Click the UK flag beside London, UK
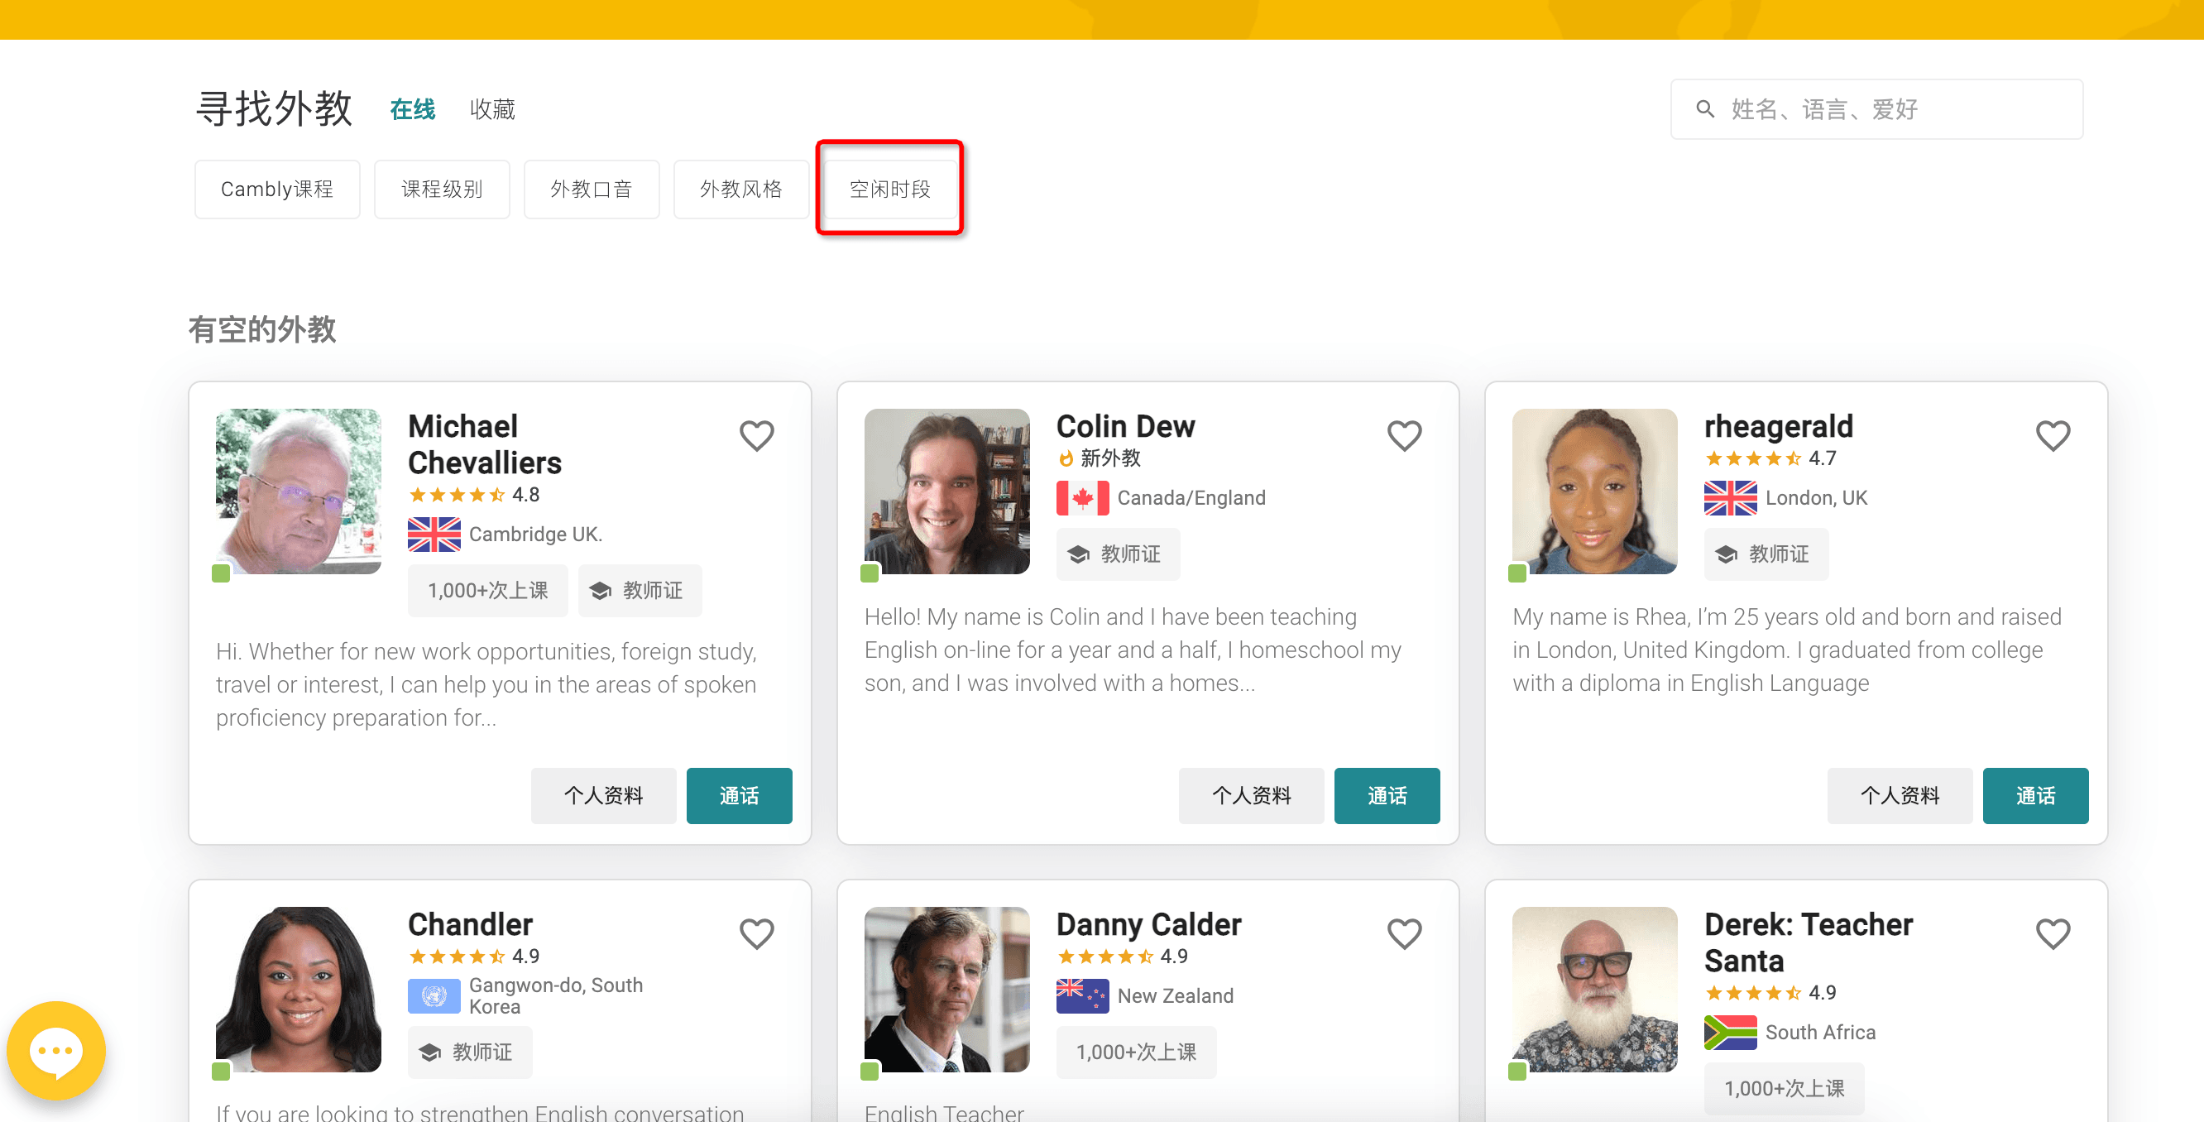Viewport: 2204px width, 1122px height. pos(1729,498)
